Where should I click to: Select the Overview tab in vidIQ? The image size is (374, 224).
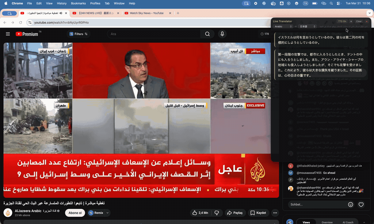pyautogui.click(x=327, y=222)
